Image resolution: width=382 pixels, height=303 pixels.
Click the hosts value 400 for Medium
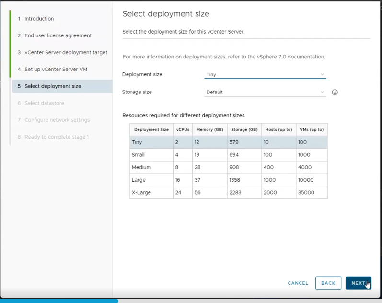(x=268, y=167)
